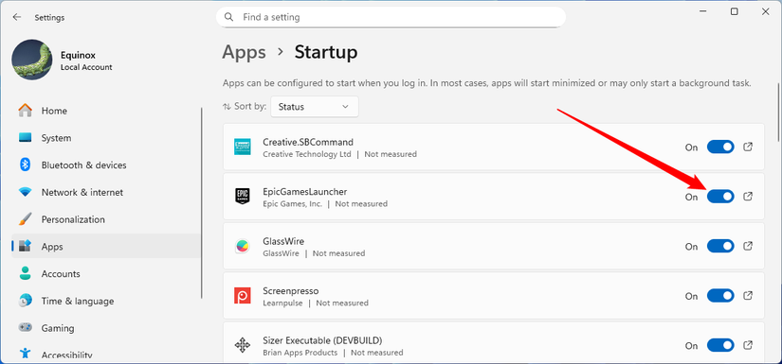
Task: Click the Accessibility figure icon
Action: pos(25,354)
